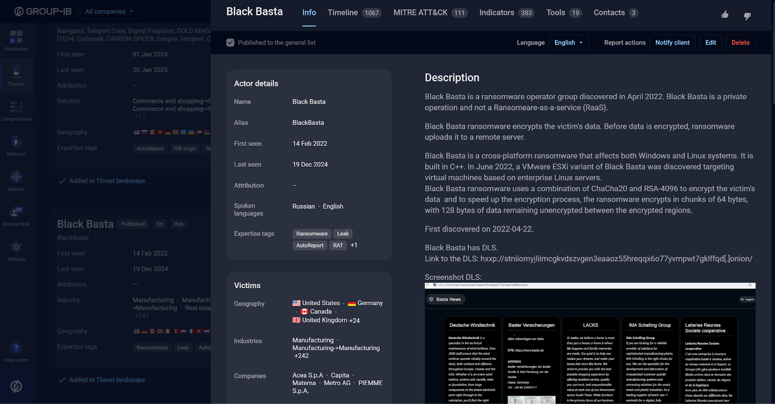
Task: Click the bottom Group-IB profile icon
Action: pos(16,386)
